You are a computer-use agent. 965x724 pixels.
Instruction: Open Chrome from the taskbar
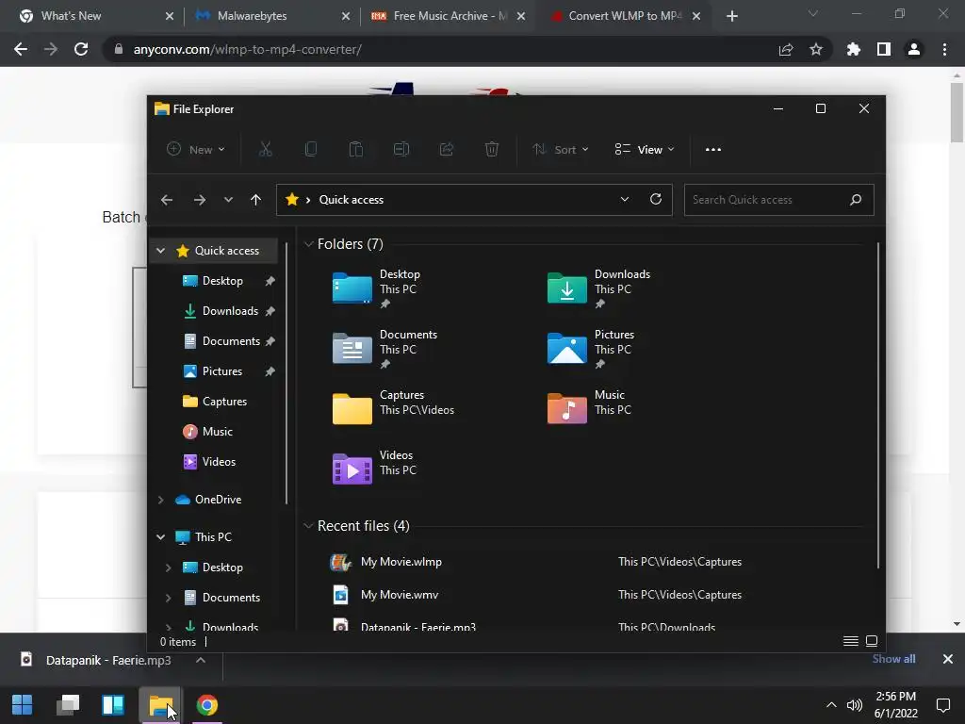(x=207, y=705)
